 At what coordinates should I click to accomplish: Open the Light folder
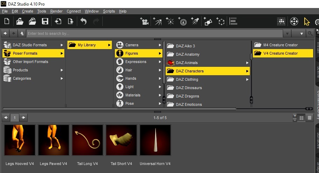click(139, 87)
